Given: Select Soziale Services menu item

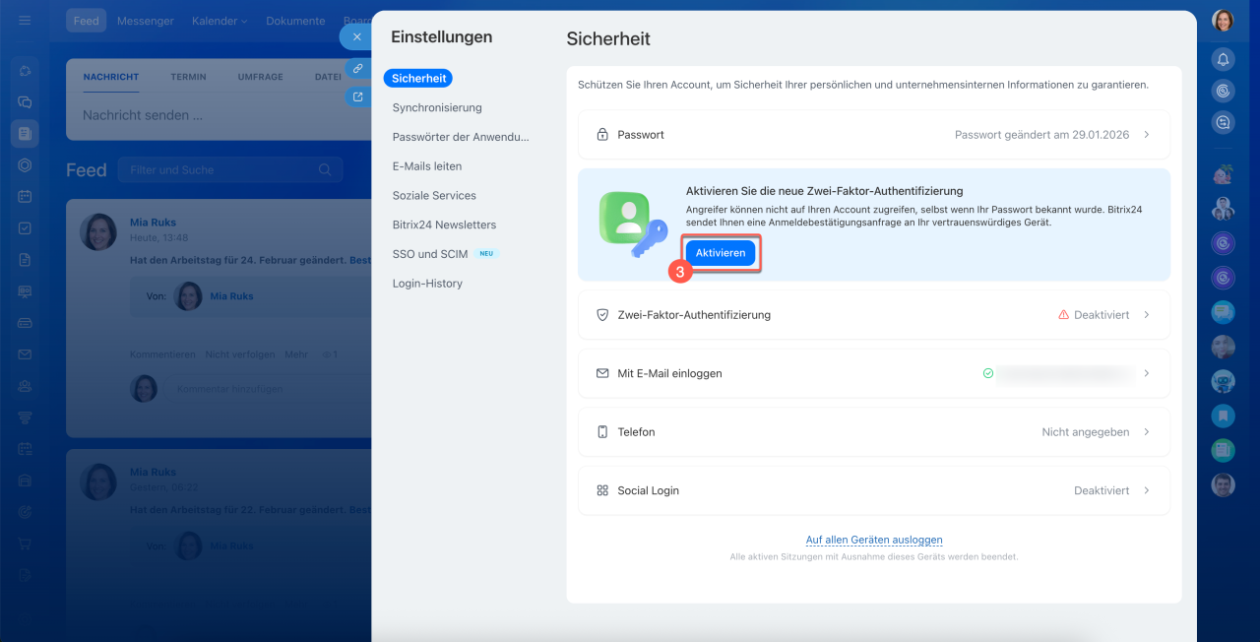Looking at the screenshot, I should pyautogui.click(x=433, y=196).
